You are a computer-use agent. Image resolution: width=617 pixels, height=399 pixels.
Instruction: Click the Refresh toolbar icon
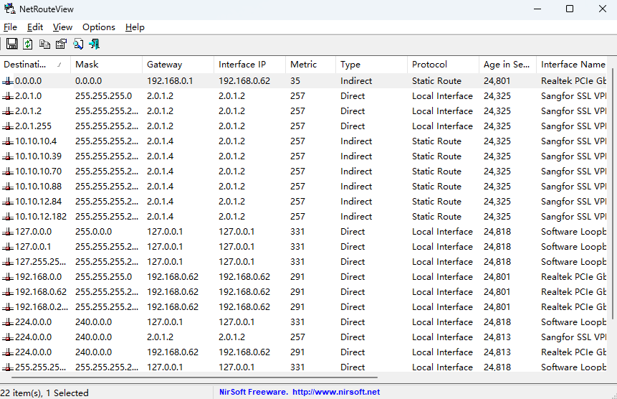click(x=27, y=44)
